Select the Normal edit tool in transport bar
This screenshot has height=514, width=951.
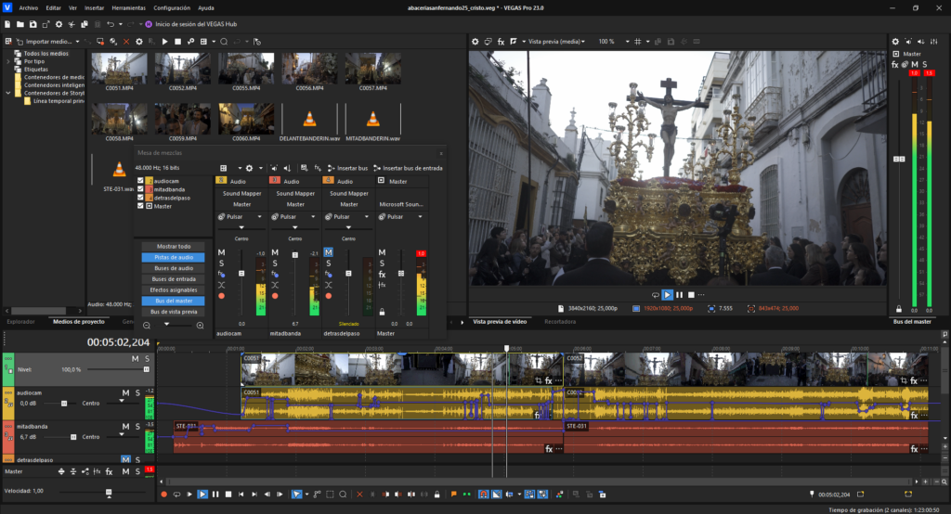tap(296, 495)
